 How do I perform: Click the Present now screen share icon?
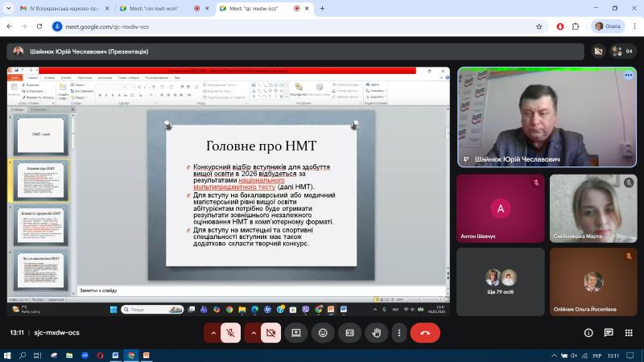point(296,332)
